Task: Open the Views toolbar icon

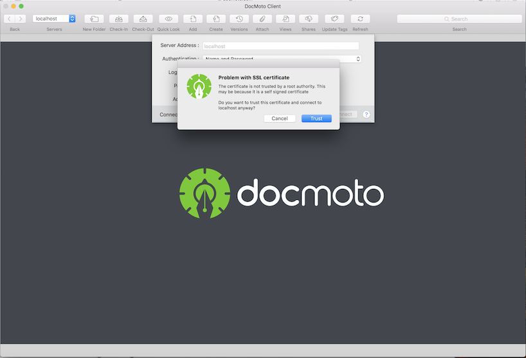Action: click(286, 19)
